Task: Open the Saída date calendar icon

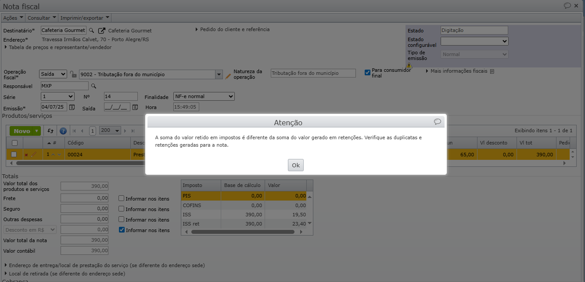Action: 135,107
